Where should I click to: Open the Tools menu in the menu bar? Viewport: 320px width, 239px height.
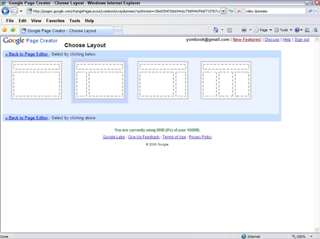[75, 20]
